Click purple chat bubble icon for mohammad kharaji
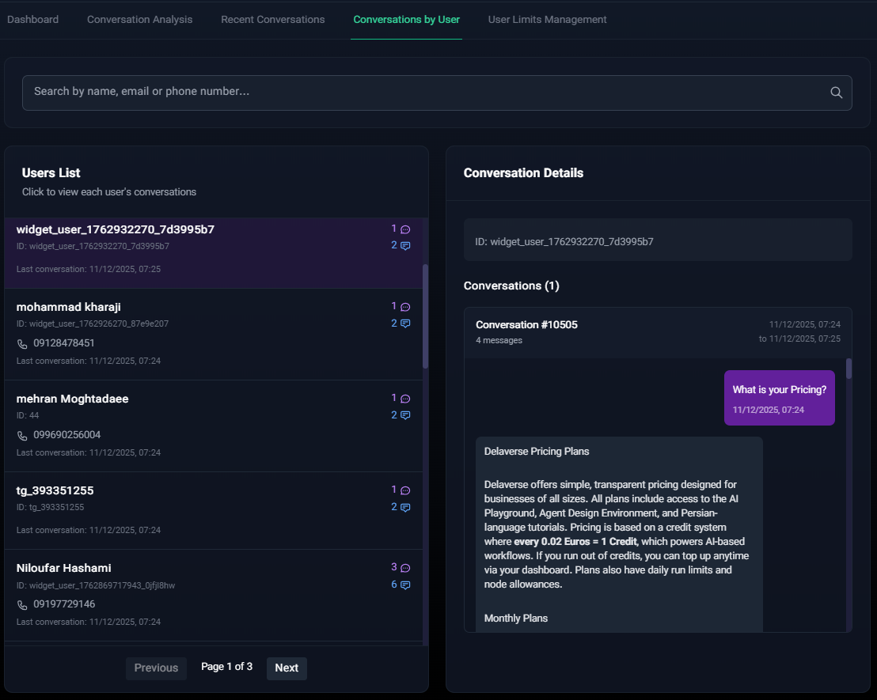 [405, 307]
